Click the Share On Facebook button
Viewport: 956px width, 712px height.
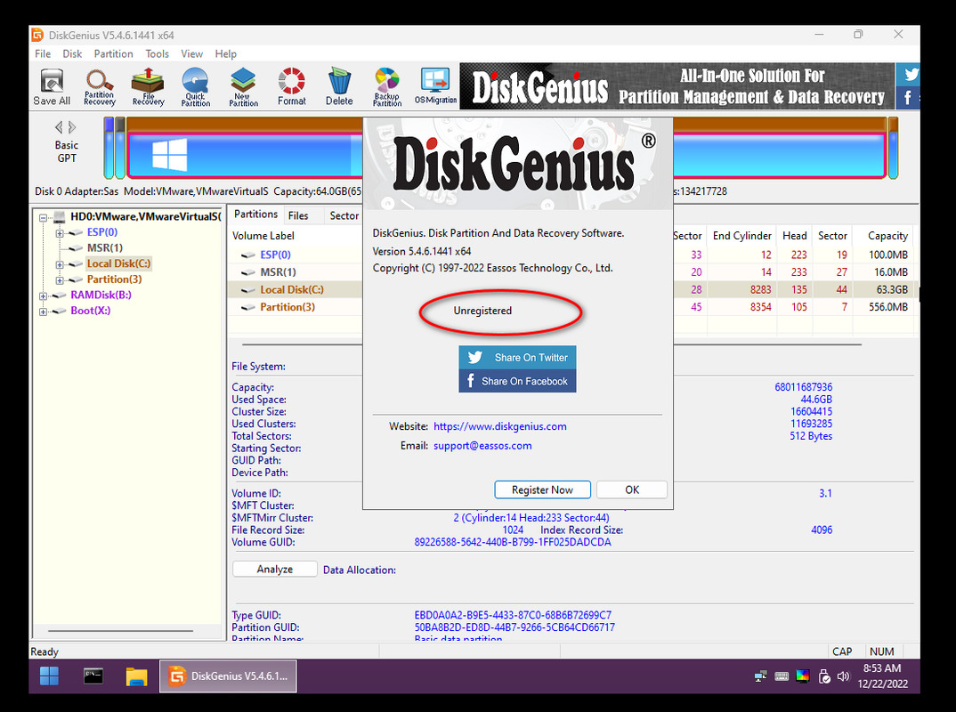coord(517,381)
